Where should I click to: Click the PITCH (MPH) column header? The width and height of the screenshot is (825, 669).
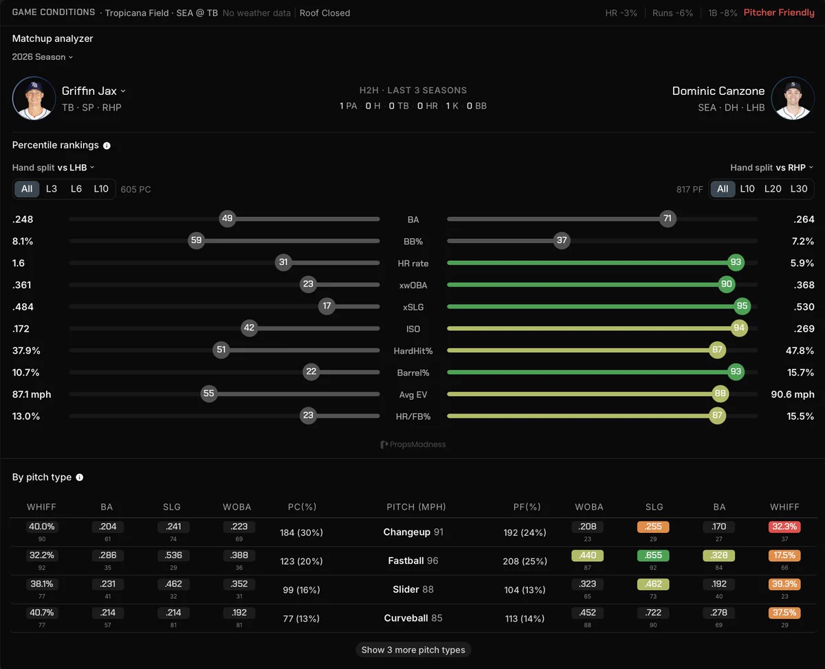click(416, 507)
